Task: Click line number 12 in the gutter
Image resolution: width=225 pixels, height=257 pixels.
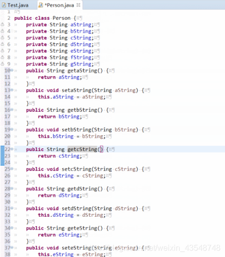Action: point(7,84)
